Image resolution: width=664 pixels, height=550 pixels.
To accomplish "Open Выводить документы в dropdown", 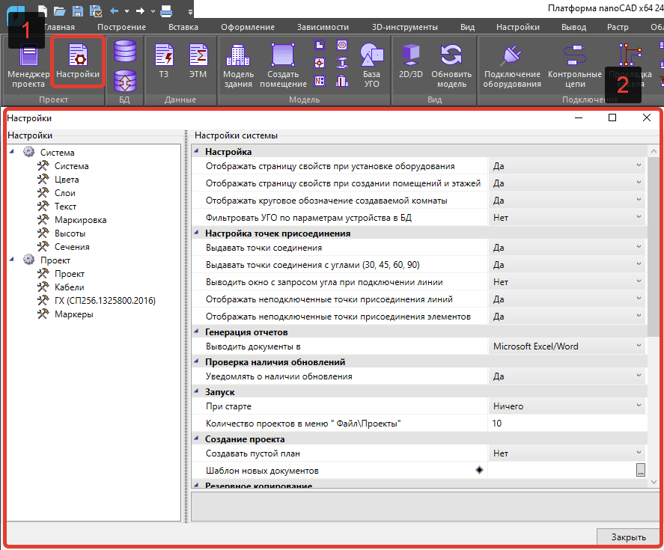I will [x=639, y=346].
